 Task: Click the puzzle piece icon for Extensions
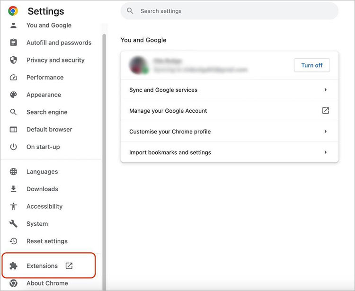13,265
